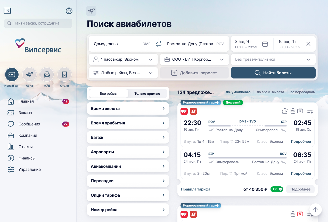This screenshot has height=222, width=328.
Task: Expand the Время вылета filter
Action: click(128, 108)
